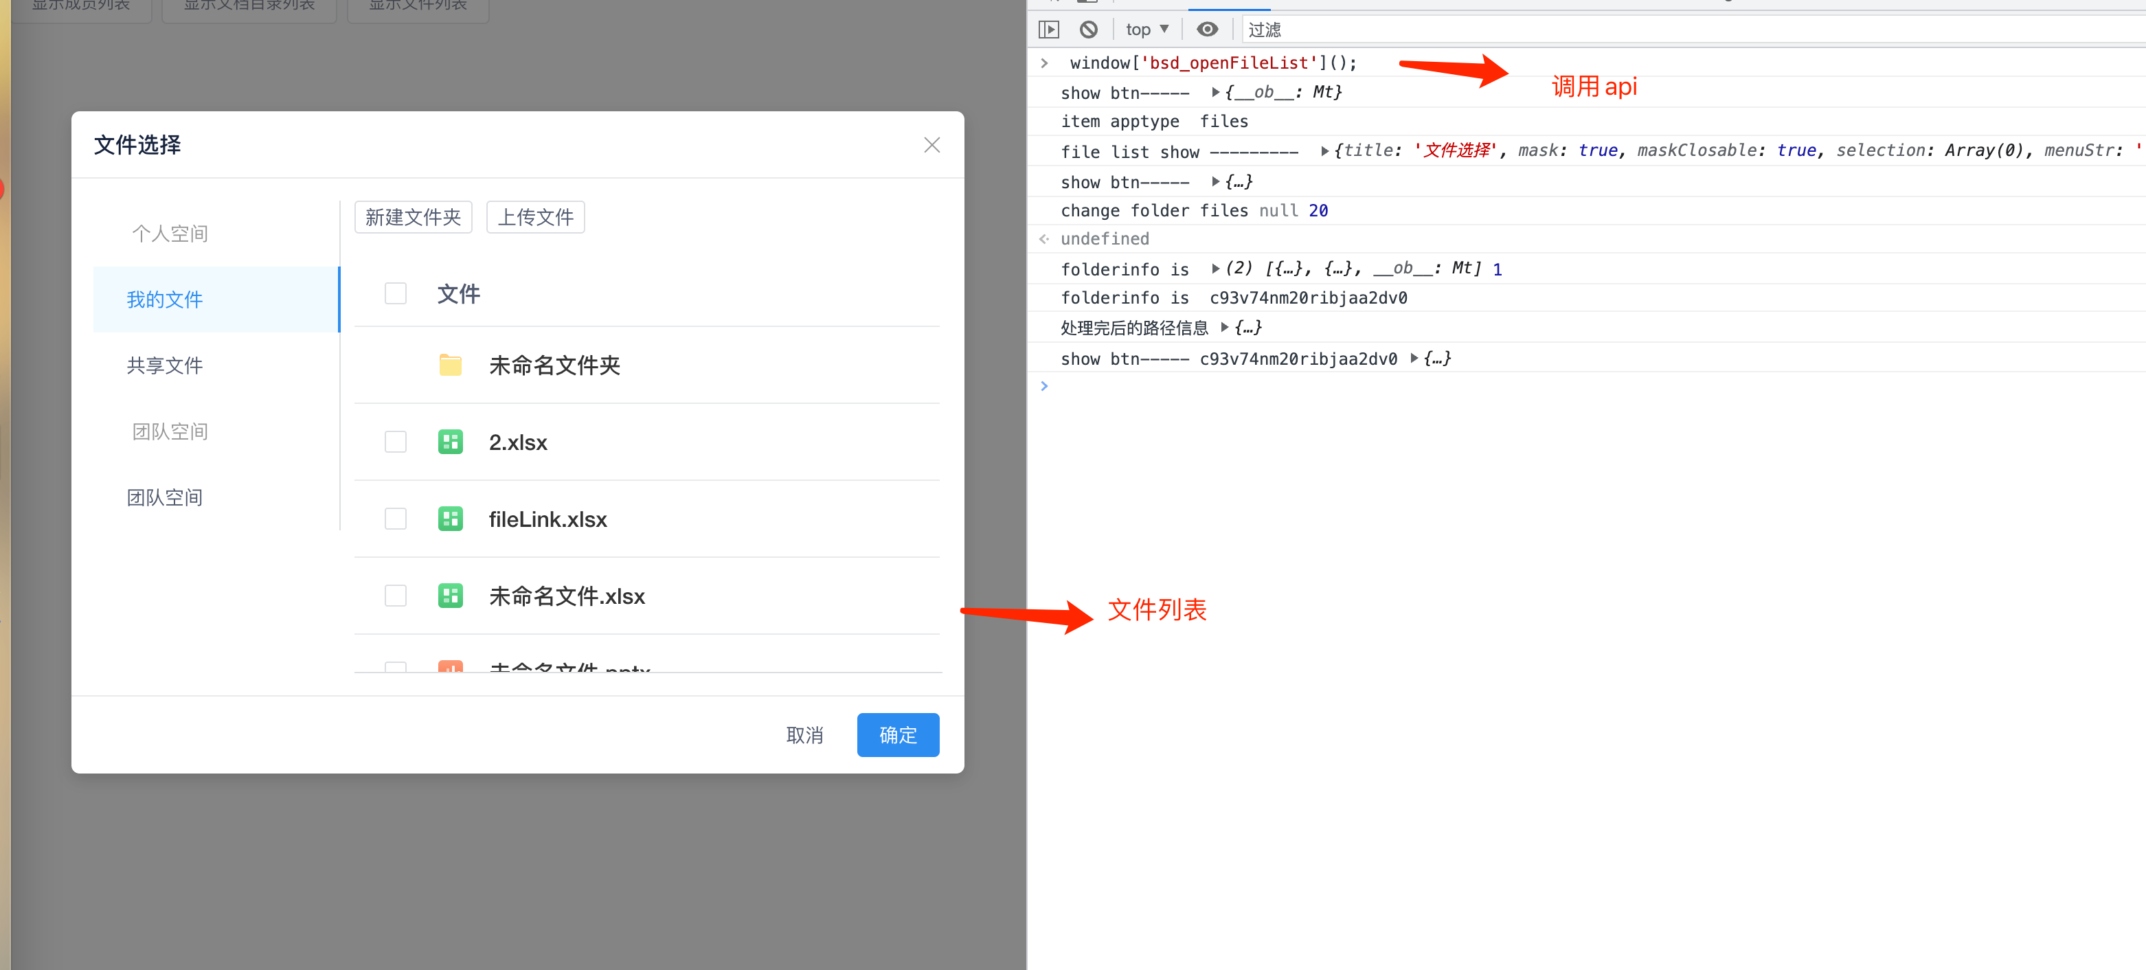Click the Excel icon of 未命名文件.xlsx
This screenshot has height=970, width=2146.
click(x=450, y=595)
